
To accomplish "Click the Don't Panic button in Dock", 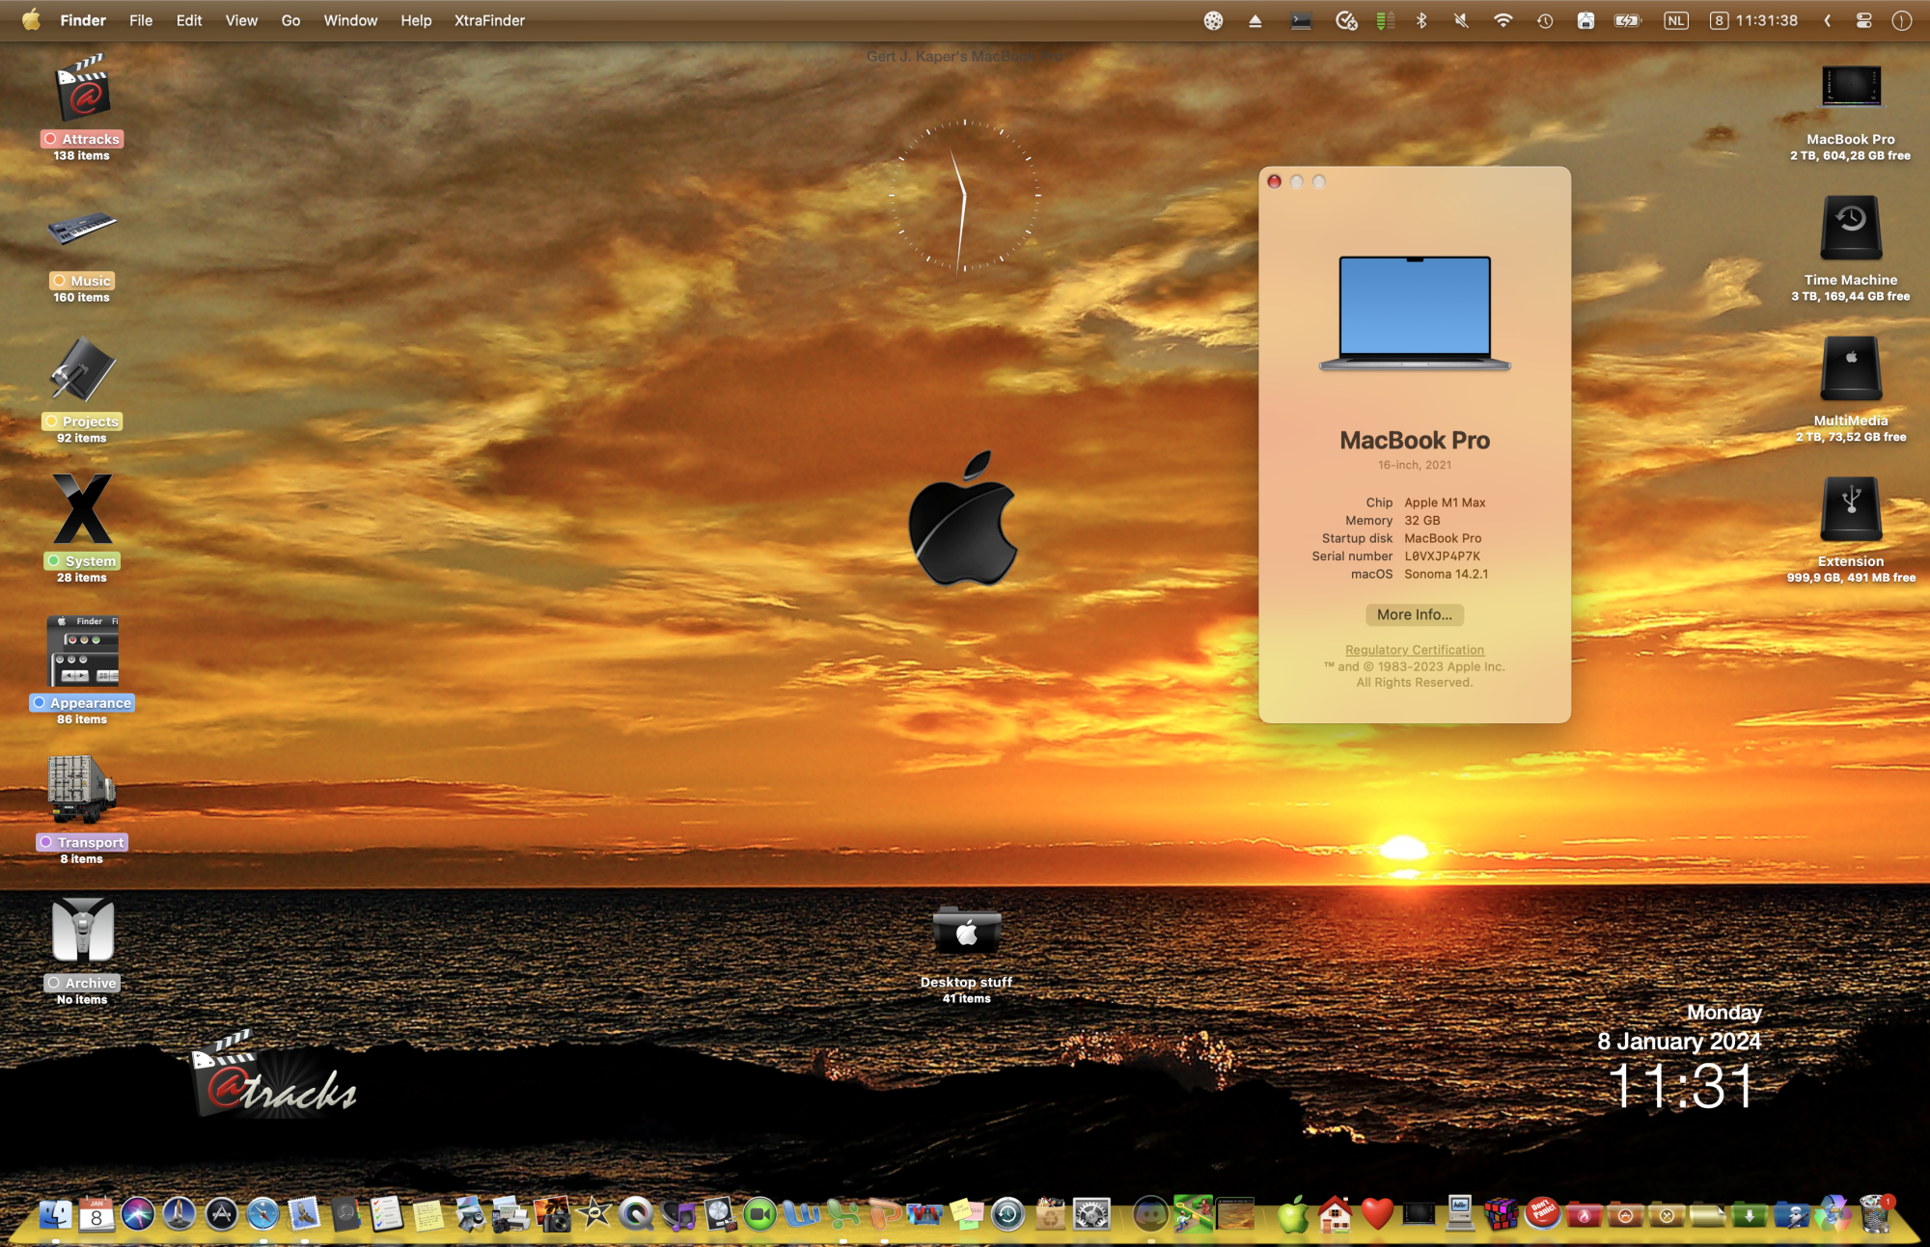I will 1542,1212.
